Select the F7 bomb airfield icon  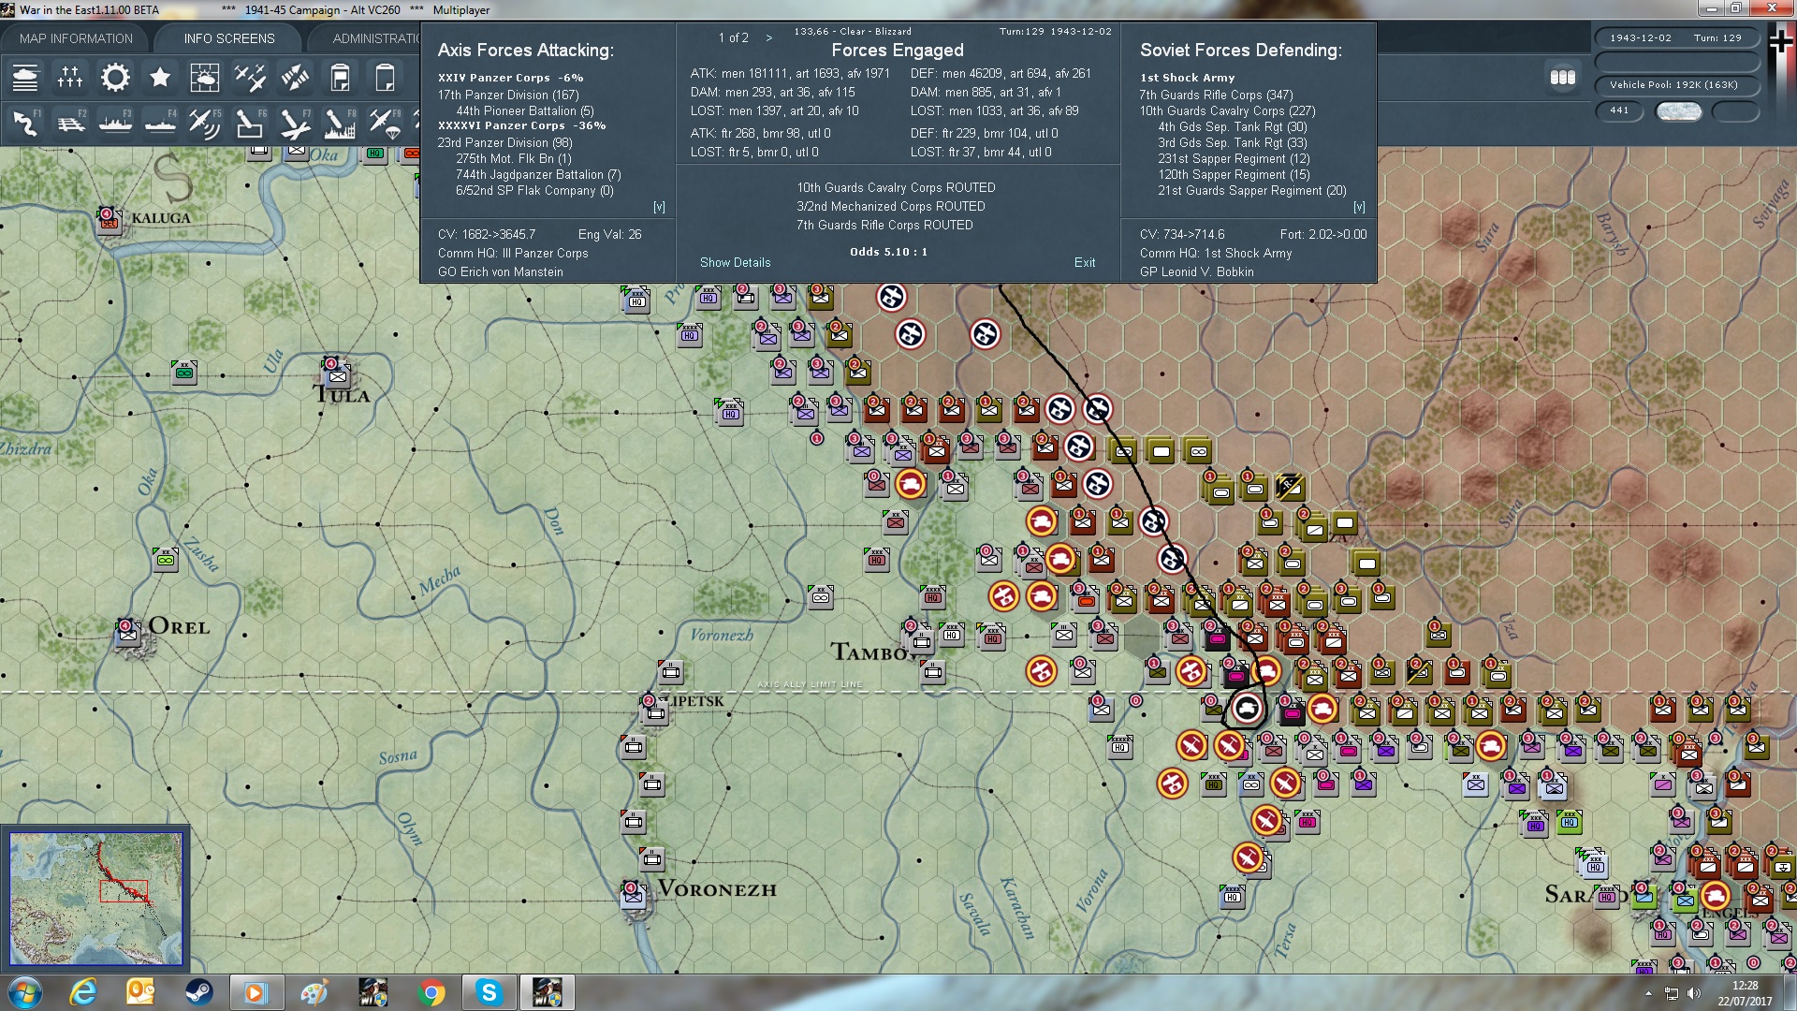click(295, 124)
